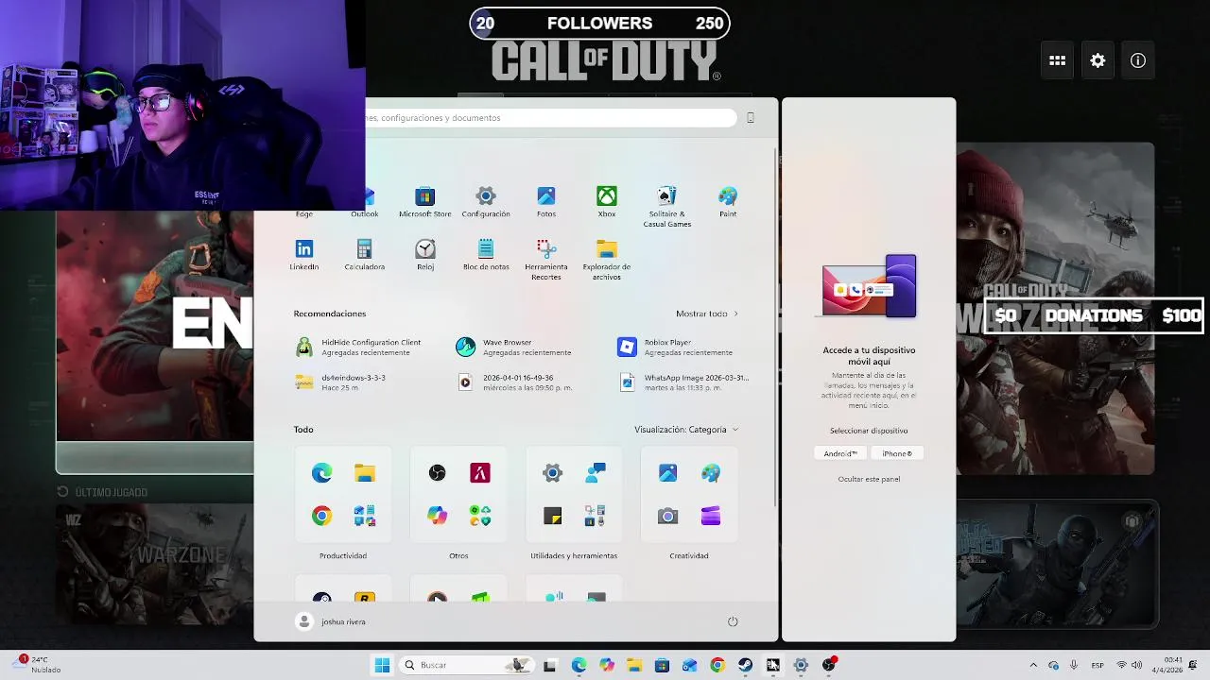Open Explorador de archivos pinned app

click(x=606, y=260)
